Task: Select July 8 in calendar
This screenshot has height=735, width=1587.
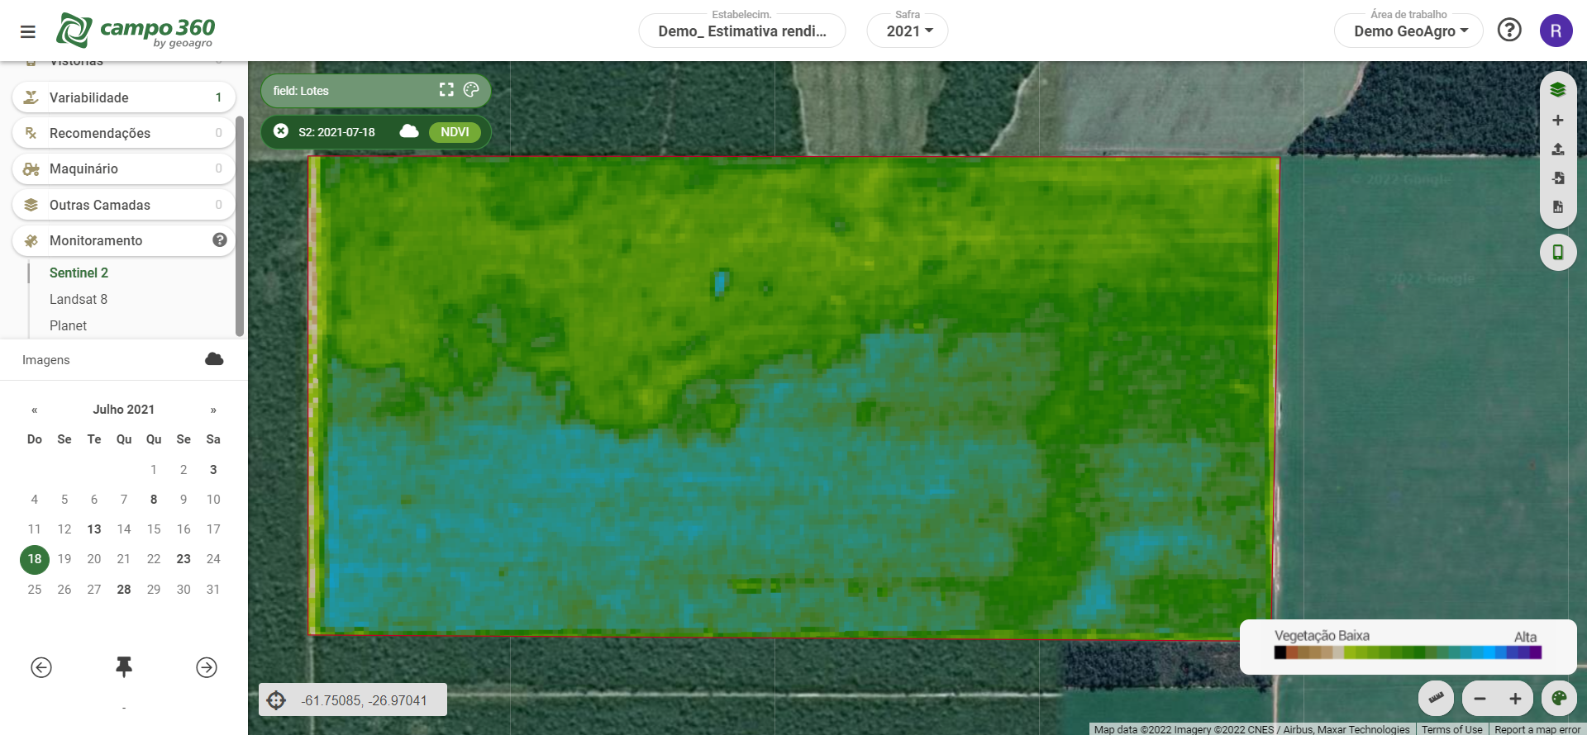Action: click(154, 500)
